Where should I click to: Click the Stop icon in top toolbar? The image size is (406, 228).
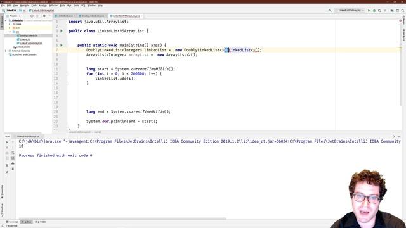tap(385, 11)
